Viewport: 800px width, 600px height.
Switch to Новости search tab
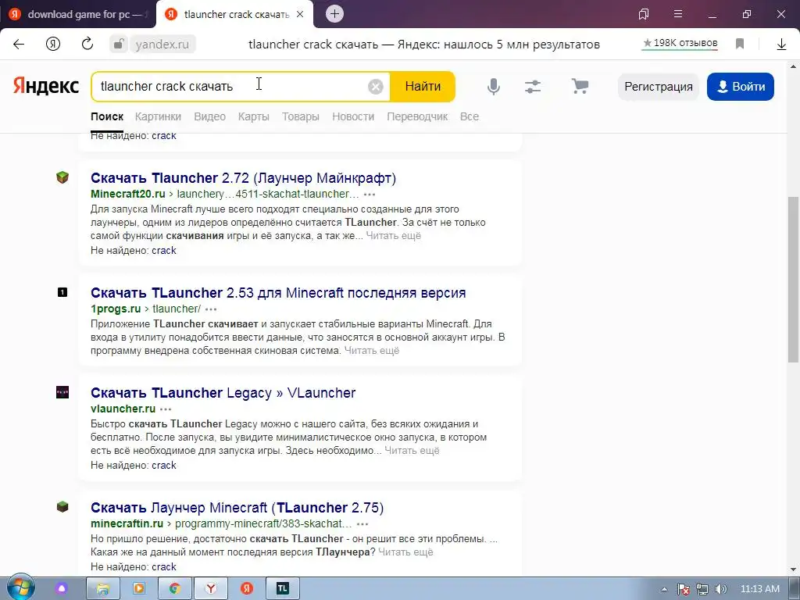coord(353,116)
